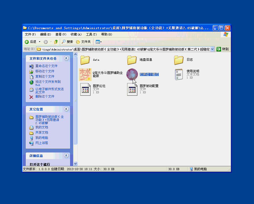This screenshot has width=254, height=204.
Task: Select the 圆梦被动配置 file icon
Action: [132, 89]
